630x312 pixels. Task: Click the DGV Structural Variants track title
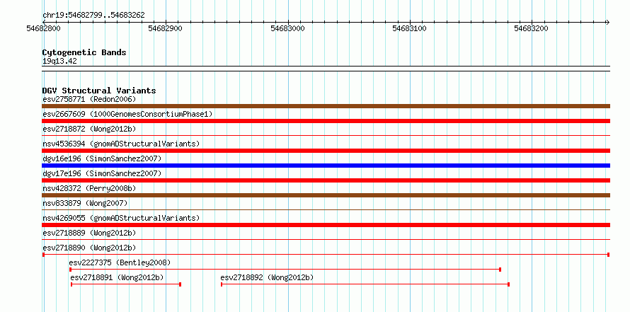(99, 91)
